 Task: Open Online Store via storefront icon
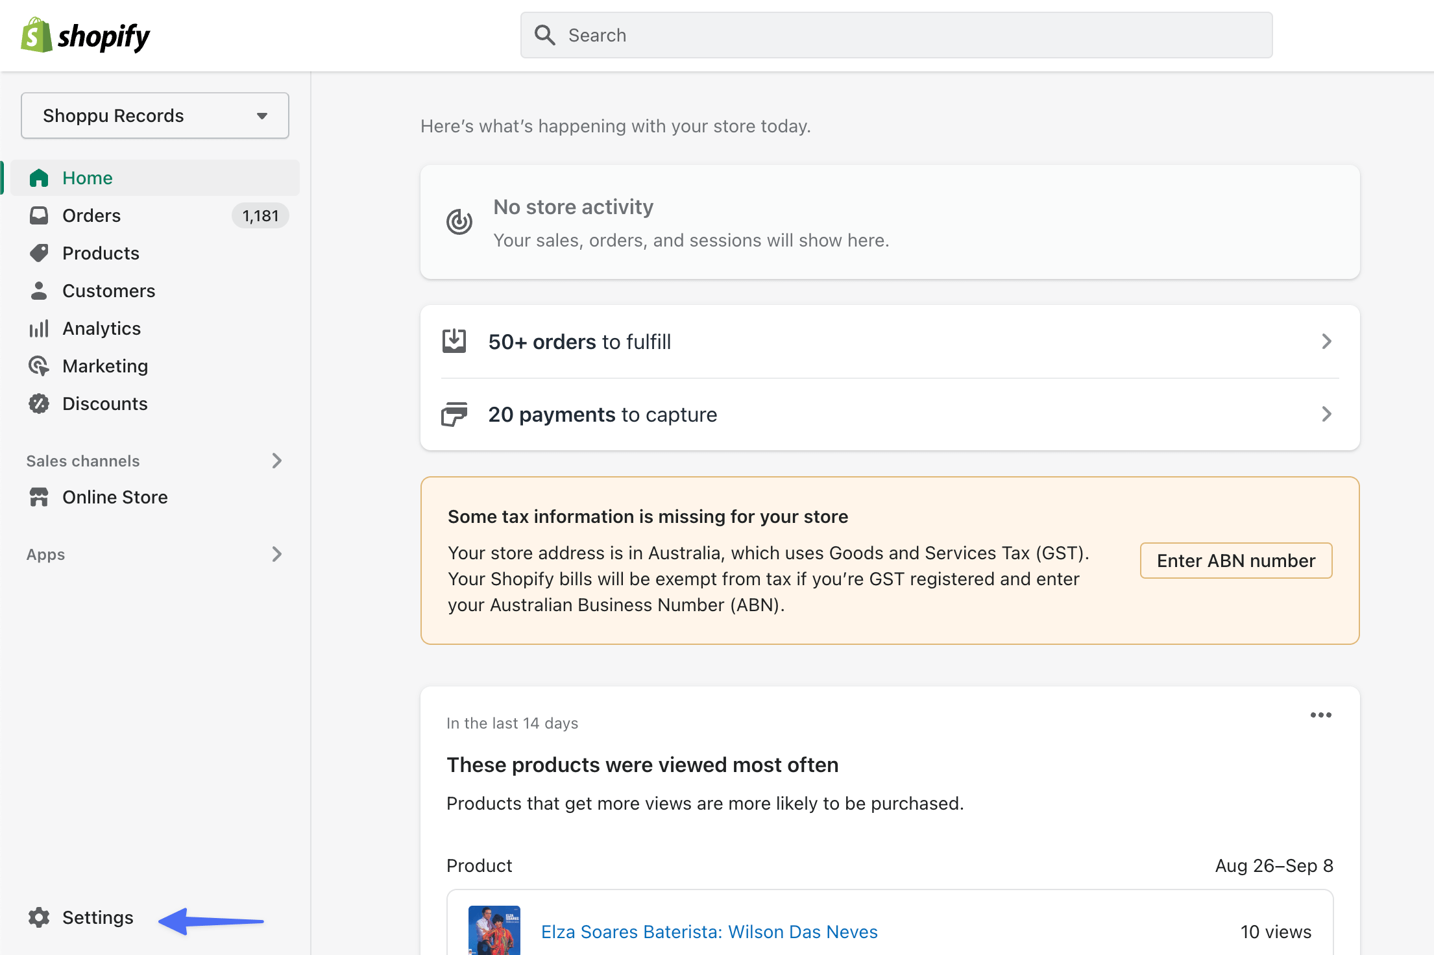[x=39, y=496]
